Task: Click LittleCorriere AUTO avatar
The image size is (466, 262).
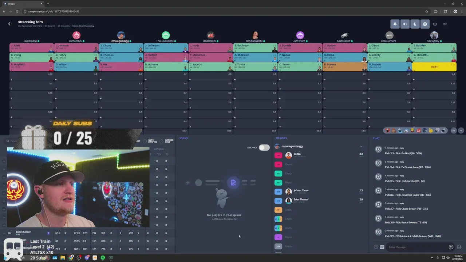Action: click(x=389, y=35)
